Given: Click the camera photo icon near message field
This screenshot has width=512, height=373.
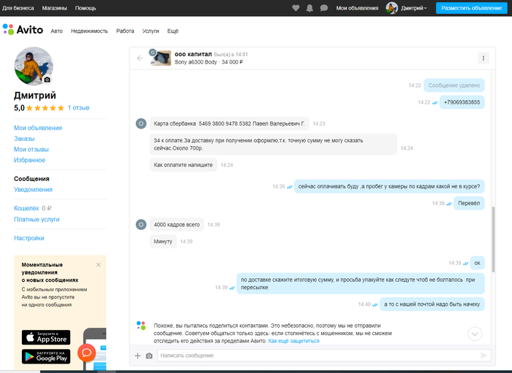Looking at the screenshot, I should [149, 355].
